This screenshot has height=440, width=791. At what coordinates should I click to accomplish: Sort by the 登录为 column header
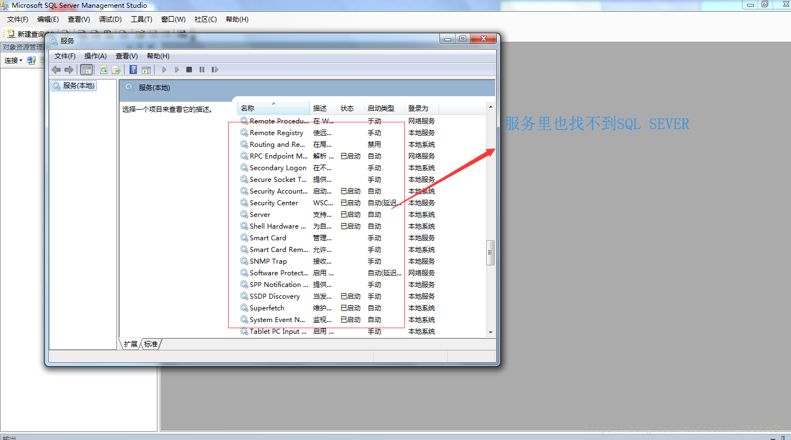pyautogui.click(x=422, y=108)
